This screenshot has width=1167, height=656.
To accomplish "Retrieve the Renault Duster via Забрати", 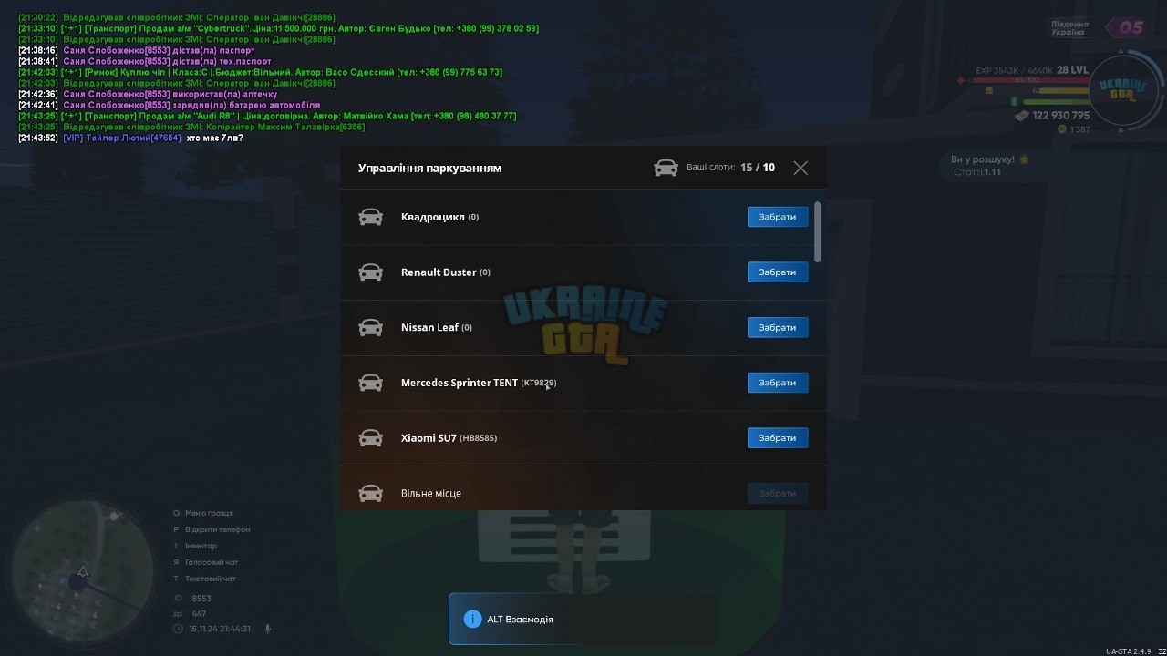I will [x=778, y=272].
